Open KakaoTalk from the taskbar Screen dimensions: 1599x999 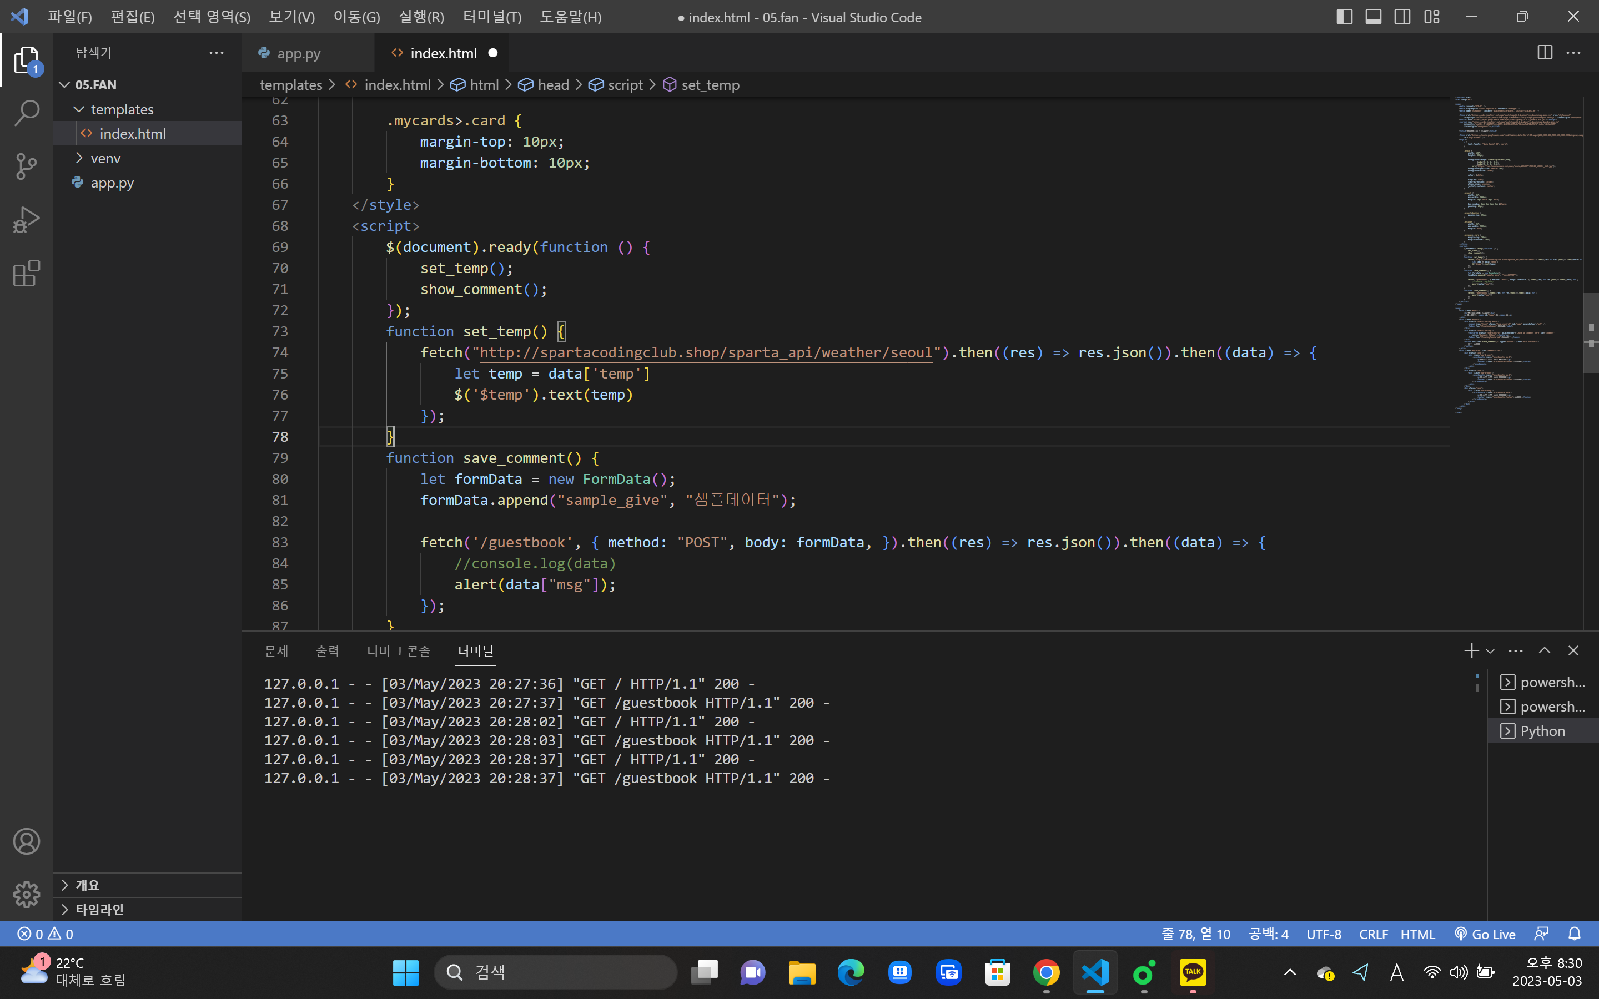click(x=1193, y=972)
